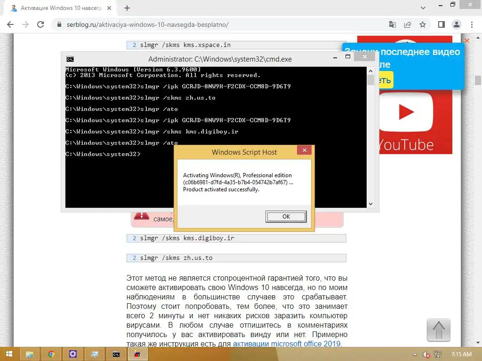Reload the serblog.ru page
482x361 pixels.
40,24
